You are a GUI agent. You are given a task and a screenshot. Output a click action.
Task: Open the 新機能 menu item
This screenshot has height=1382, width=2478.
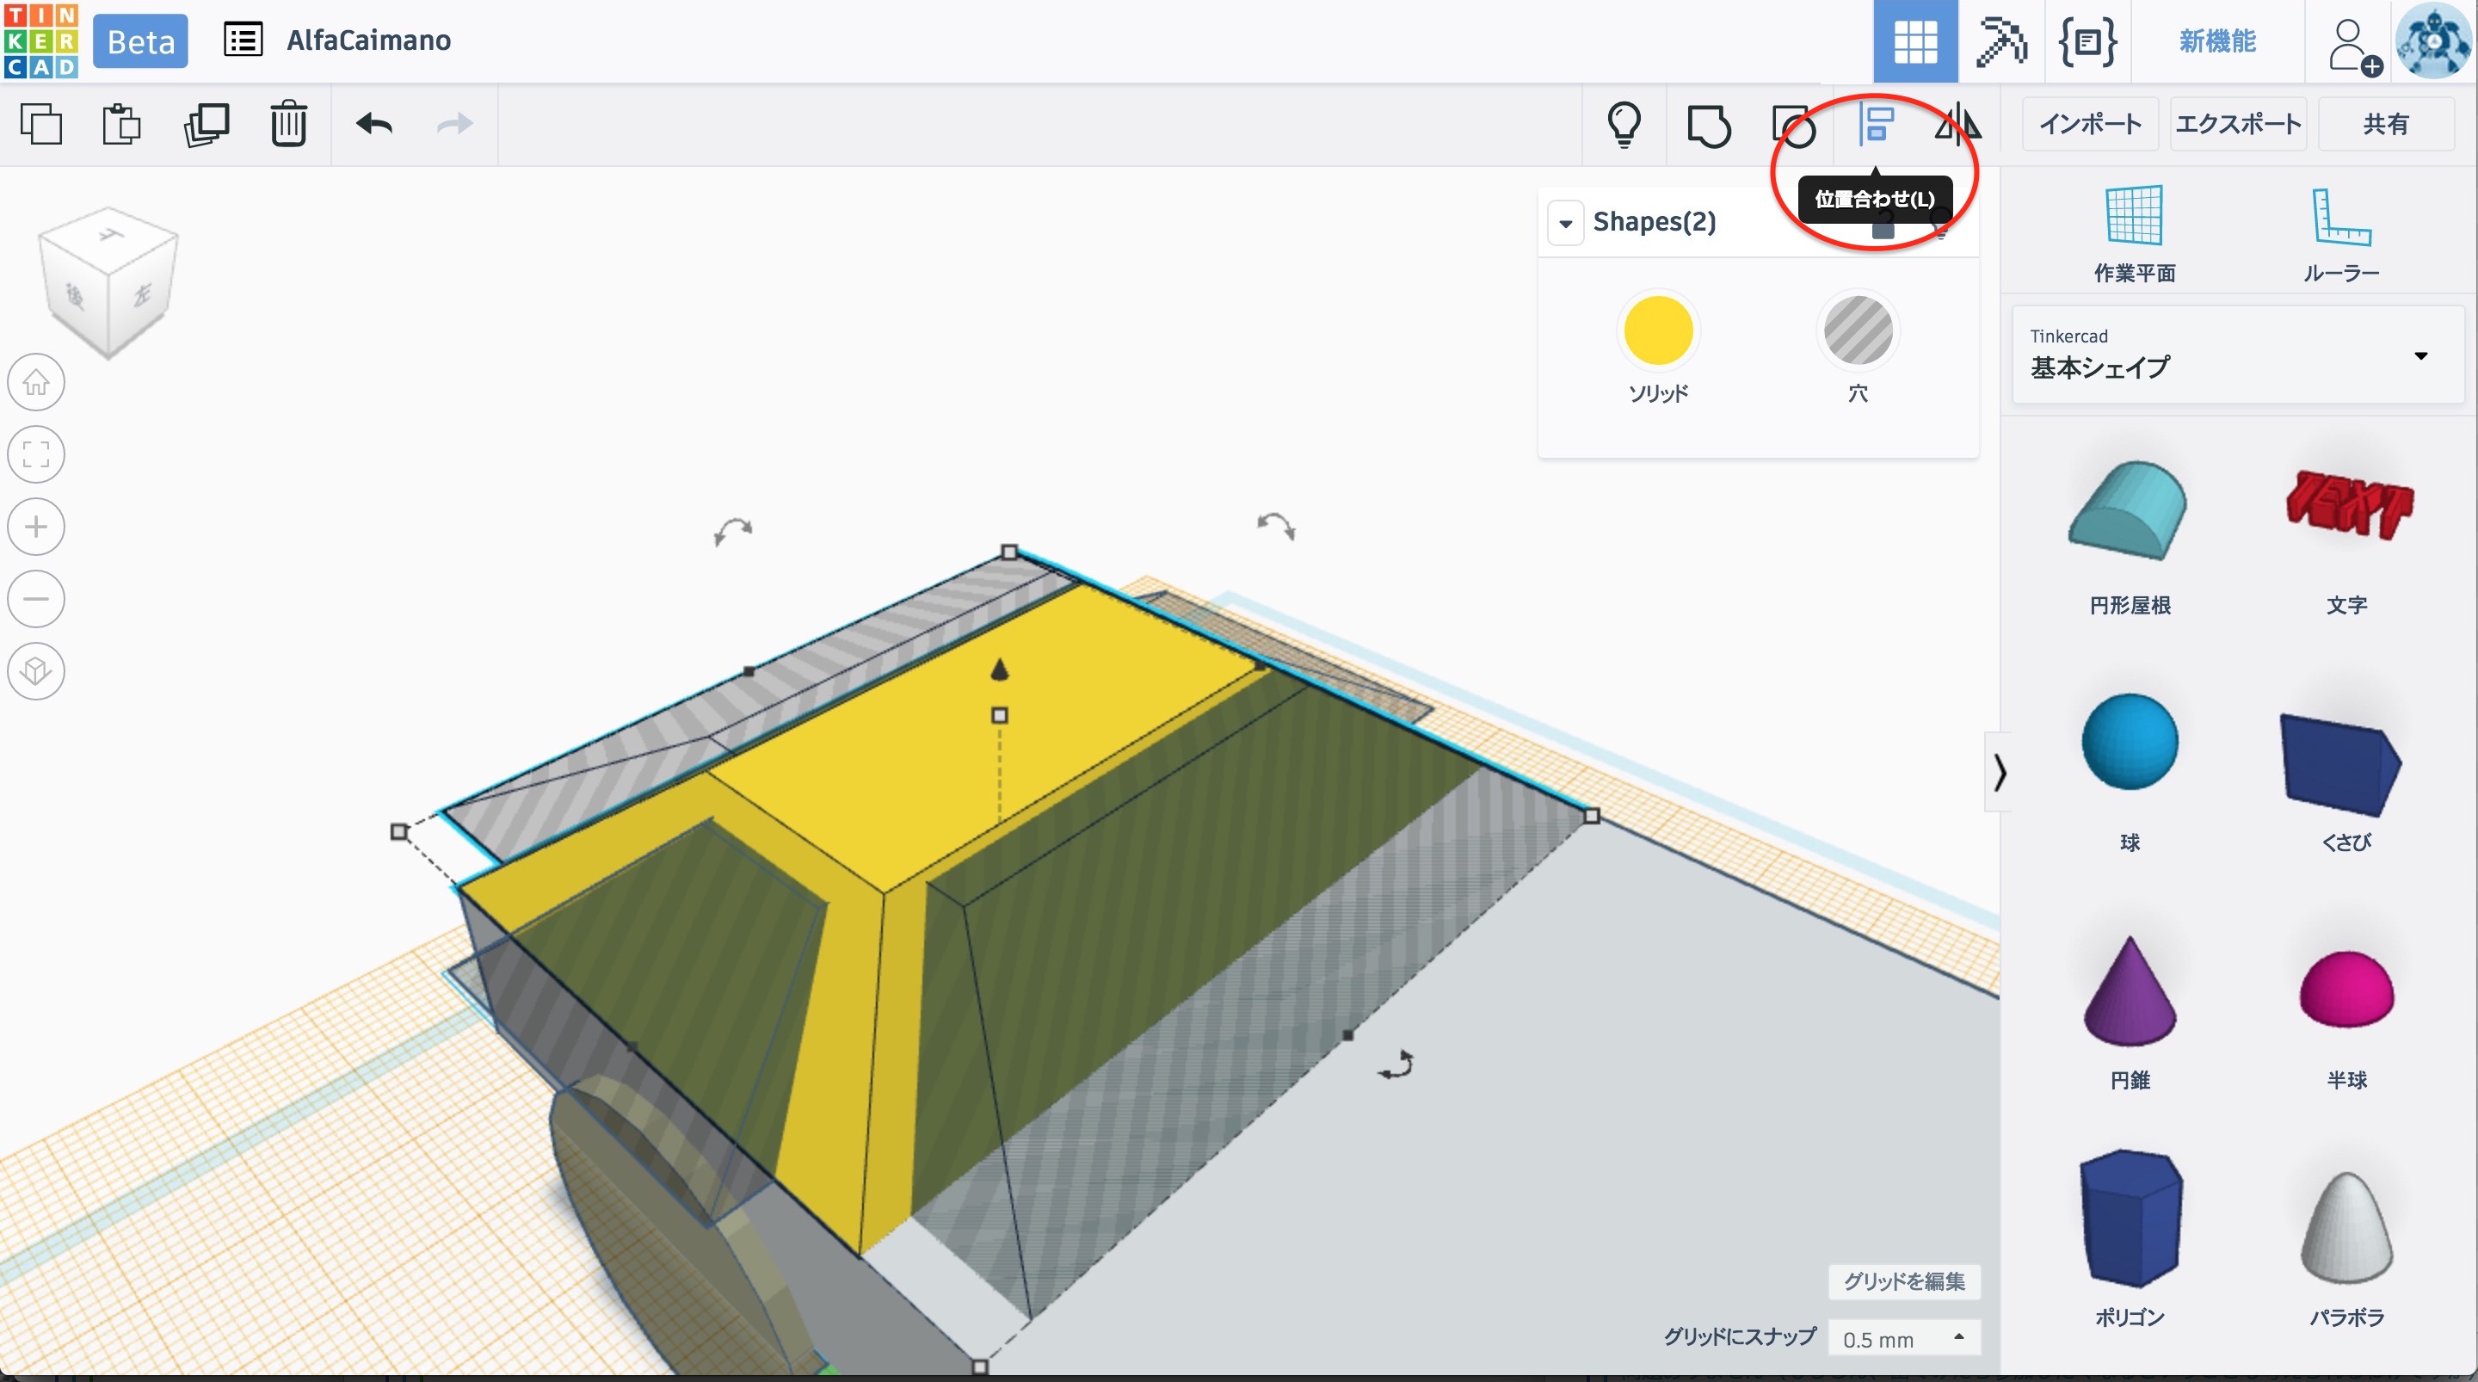click(2216, 40)
